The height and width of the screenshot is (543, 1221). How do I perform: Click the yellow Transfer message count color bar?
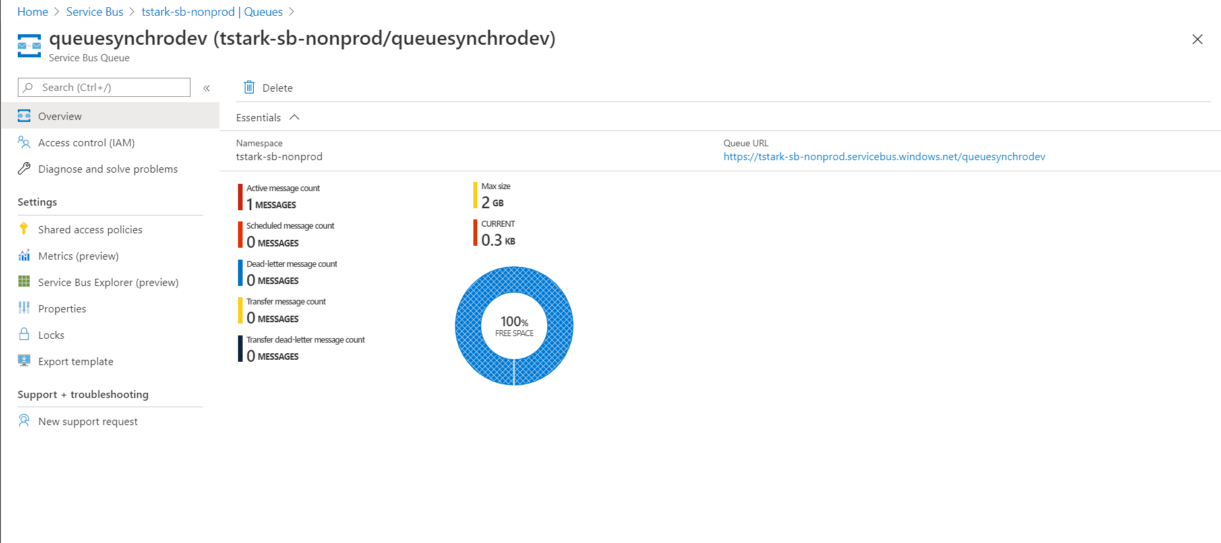(240, 310)
